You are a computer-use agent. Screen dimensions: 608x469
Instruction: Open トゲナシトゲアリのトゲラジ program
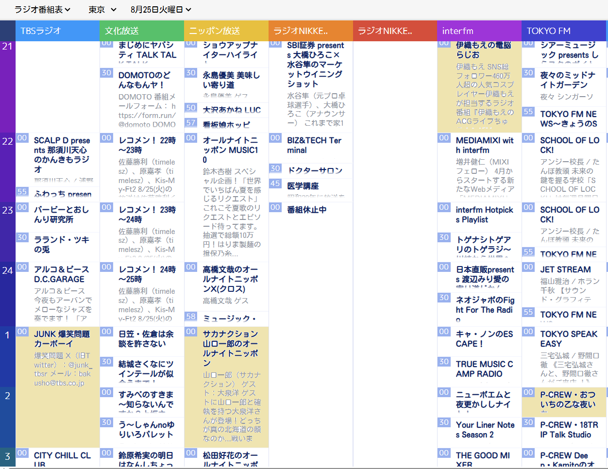point(479,247)
